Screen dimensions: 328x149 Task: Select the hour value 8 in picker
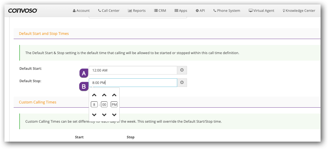pos(94,104)
